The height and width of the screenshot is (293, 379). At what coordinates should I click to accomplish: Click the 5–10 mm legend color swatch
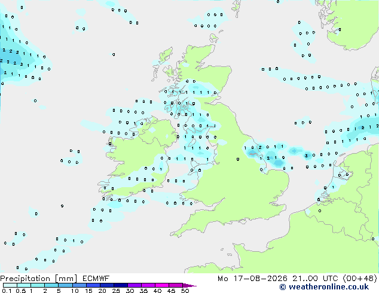pyautogui.click(x=65, y=285)
